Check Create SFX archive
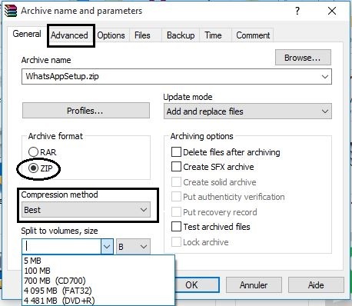This screenshot has height=306, width=352. [213, 167]
